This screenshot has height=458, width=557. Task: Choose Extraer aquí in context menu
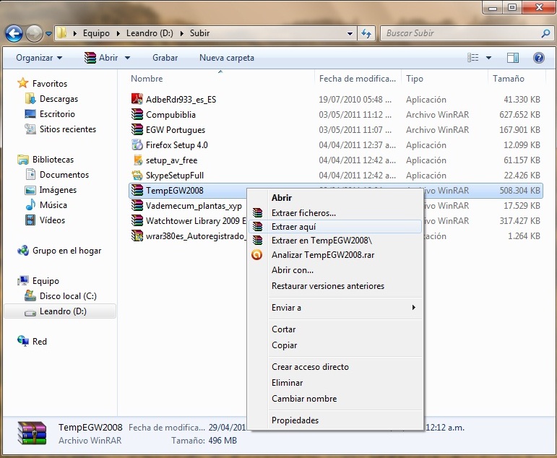pos(335,227)
